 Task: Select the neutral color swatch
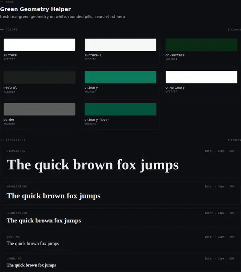coord(39,77)
